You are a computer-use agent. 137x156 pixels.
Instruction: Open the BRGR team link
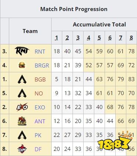(x=42, y=65)
